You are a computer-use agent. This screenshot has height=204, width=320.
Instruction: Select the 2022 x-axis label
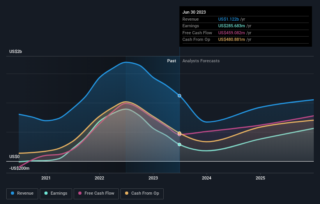[99, 178]
